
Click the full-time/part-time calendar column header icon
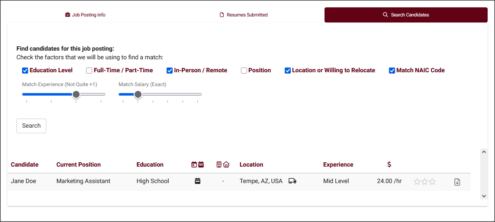(x=197, y=164)
